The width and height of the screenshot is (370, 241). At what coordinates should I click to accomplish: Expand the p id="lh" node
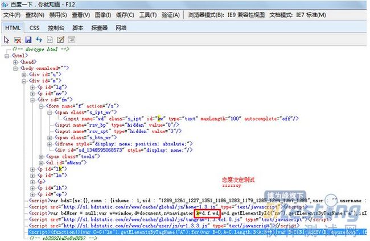coord(32,188)
